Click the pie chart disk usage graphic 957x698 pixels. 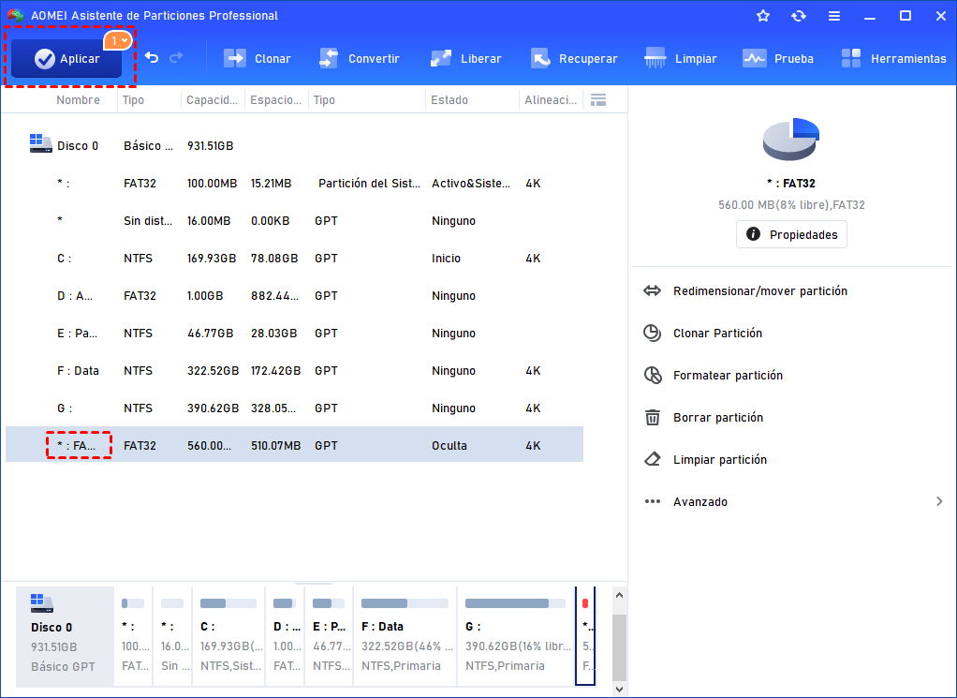pyautogui.click(x=791, y=140)
